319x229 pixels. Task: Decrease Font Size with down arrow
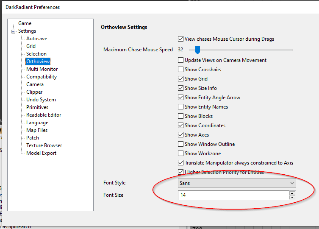tap(292, 197)
